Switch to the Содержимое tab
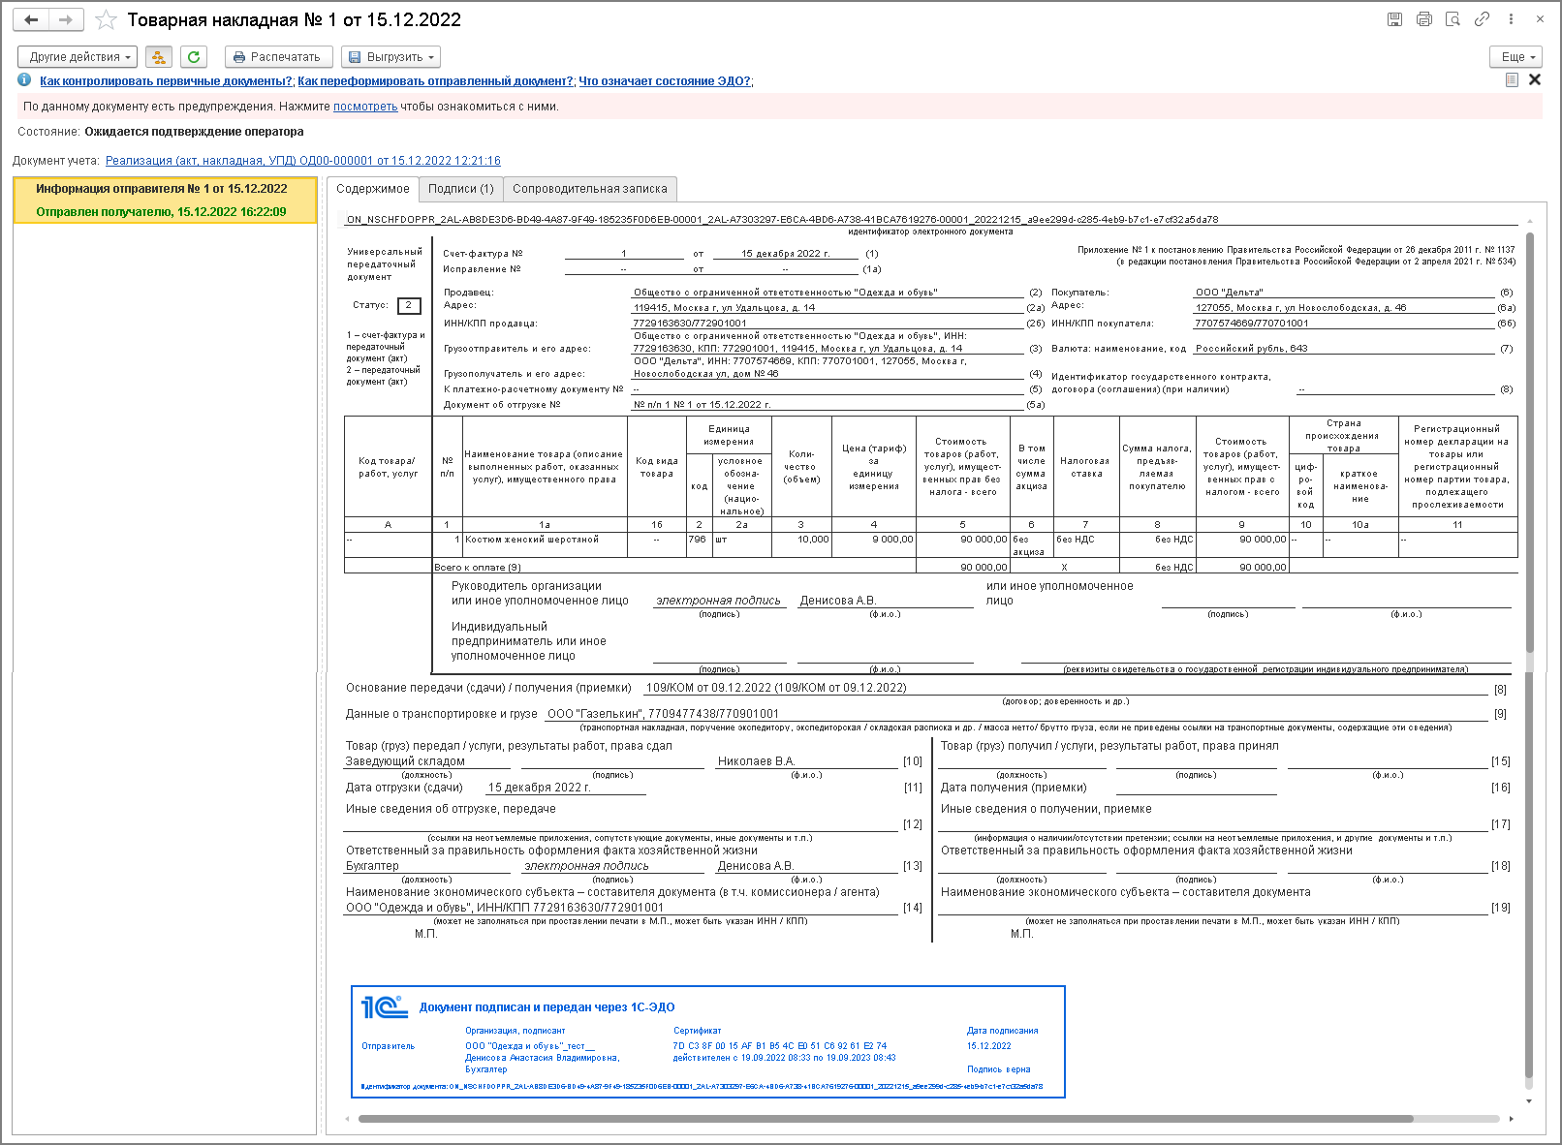The height and width of the screenshot is (1145, 1562). 373,189
